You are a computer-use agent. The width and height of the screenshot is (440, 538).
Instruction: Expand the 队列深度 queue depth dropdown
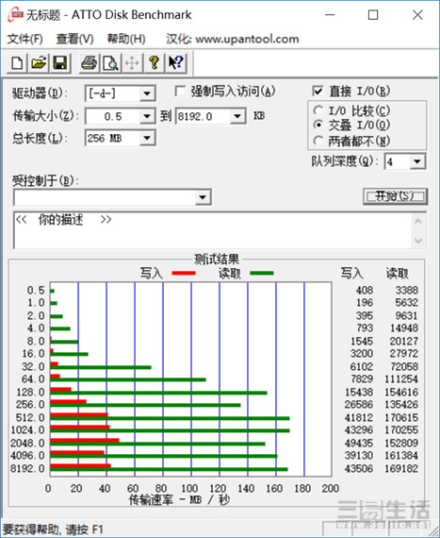point(417,161)
